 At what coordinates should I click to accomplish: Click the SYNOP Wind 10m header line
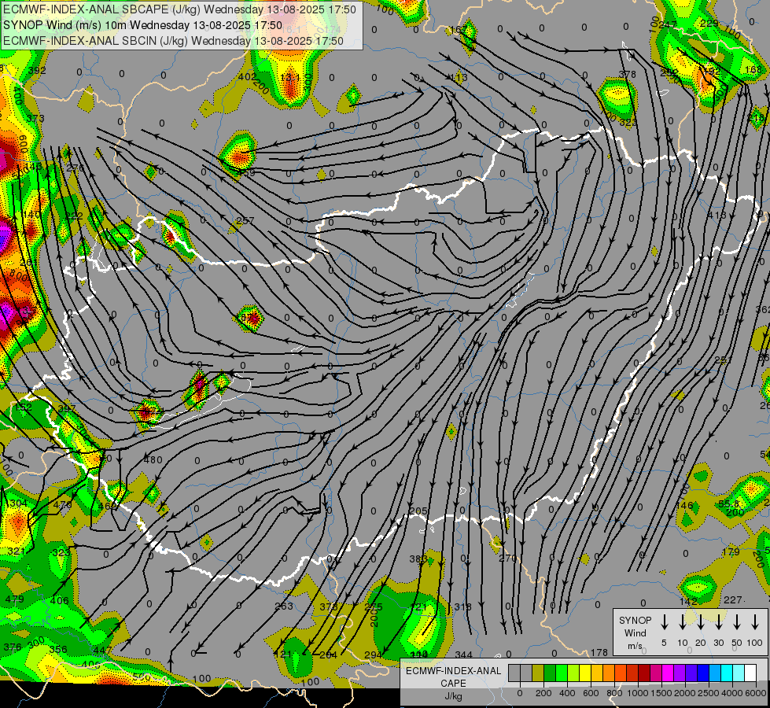click(142, 25)
